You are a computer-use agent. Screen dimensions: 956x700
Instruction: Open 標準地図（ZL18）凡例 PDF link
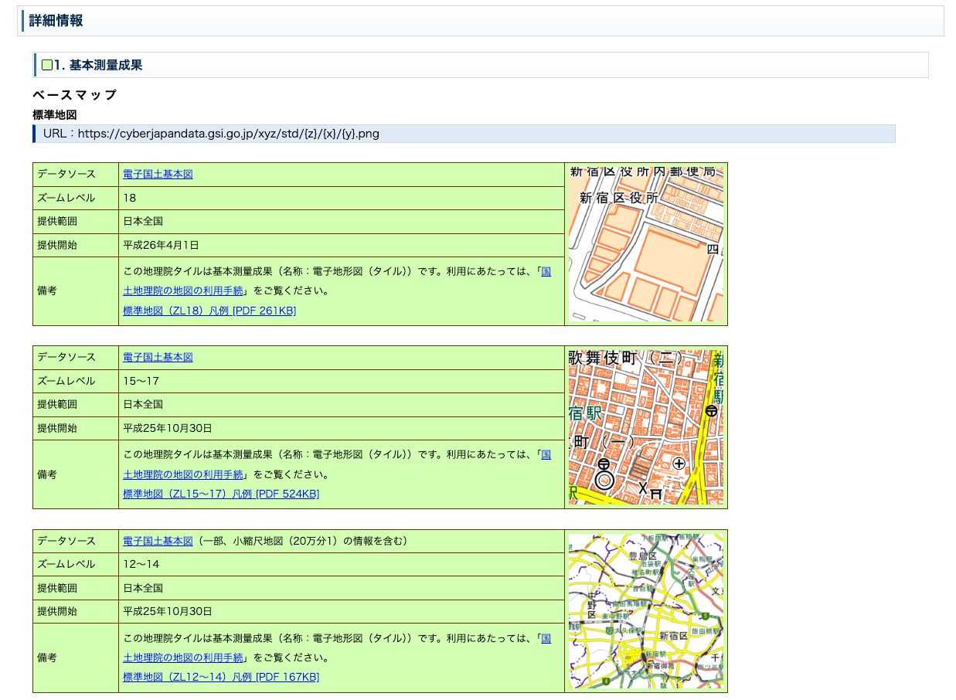(x=209, y=311)
